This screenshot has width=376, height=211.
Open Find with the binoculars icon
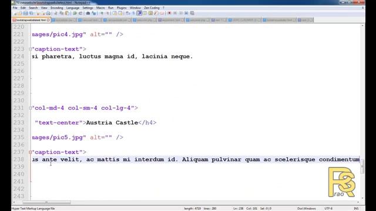pos(88,13)
